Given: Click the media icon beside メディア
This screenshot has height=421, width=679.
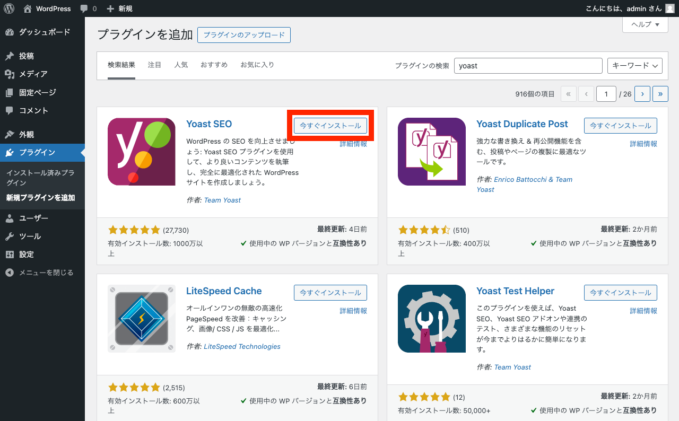Looking at the screenshot, I should point(10,74).
